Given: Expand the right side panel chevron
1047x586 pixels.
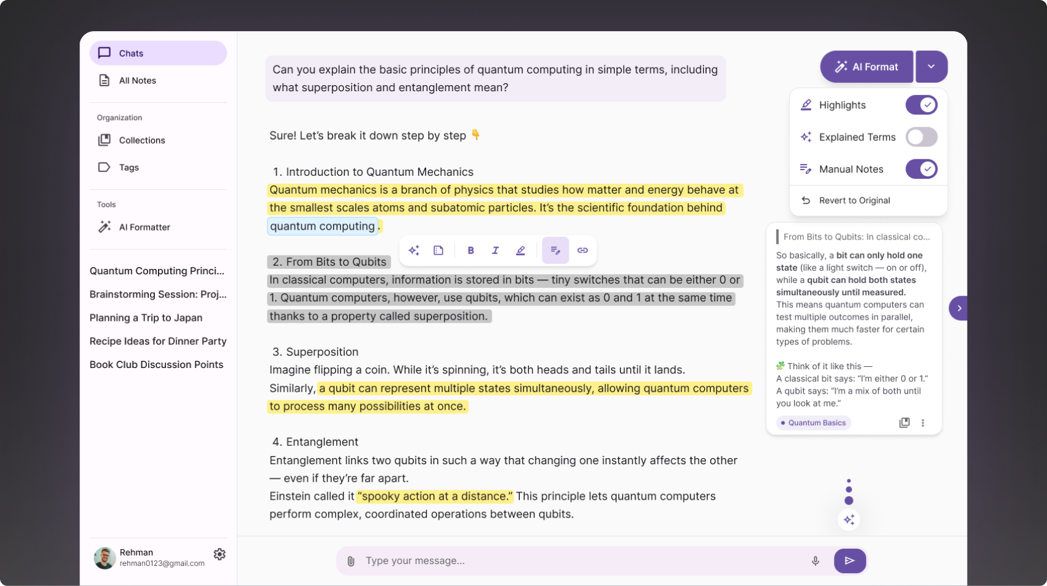Looking at the screenshot, I should click(x=959, y=308).
